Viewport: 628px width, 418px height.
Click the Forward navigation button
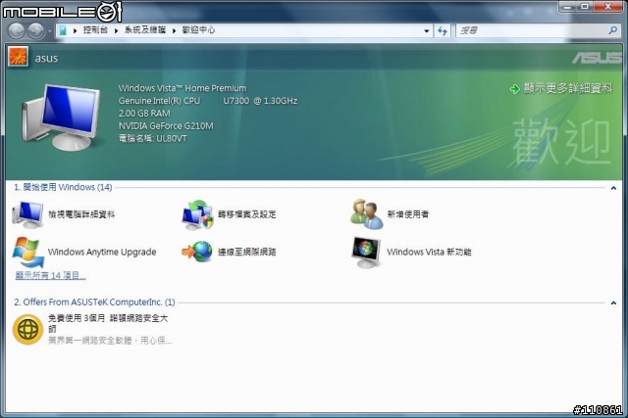click(36, 30)
